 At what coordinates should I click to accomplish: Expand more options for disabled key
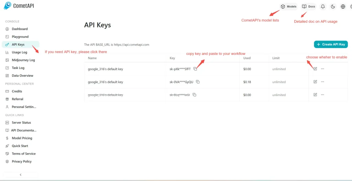point(322,95)
